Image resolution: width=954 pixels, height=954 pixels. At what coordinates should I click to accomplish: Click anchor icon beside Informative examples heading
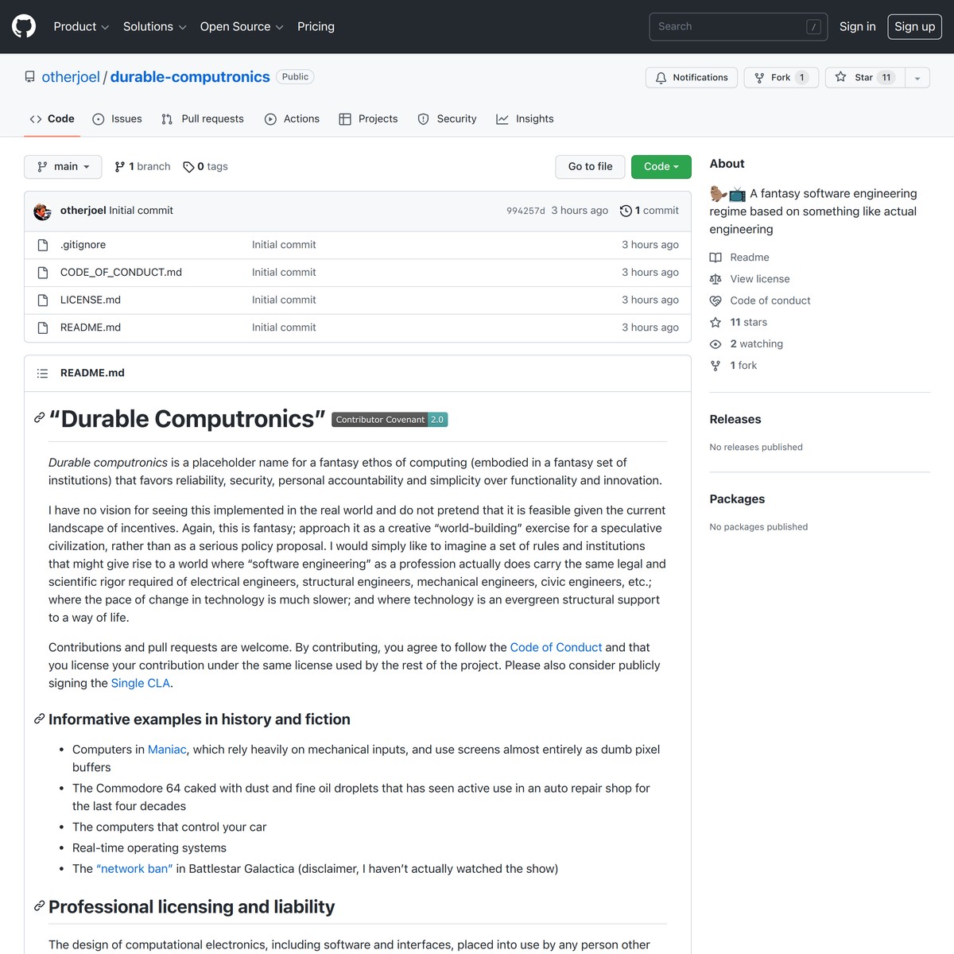point(39,719)
